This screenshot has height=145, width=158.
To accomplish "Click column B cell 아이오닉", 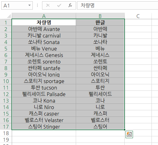I will click(x=100, y=74).
